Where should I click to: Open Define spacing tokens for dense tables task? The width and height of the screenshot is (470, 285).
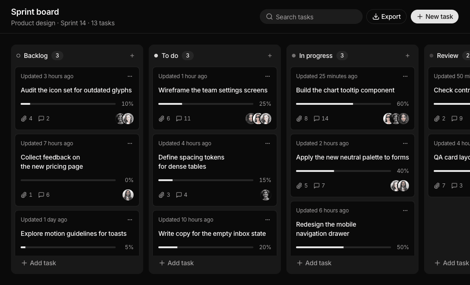click(x=191, y=162)
